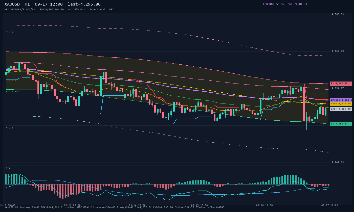This screenshot has height=212, width=354.
Task: Select the 'Supertrend' indicator label
Action: [x=97, y=10]
